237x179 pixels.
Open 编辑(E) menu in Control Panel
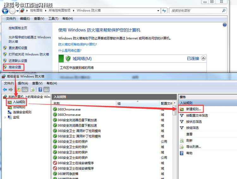(25, 19)
